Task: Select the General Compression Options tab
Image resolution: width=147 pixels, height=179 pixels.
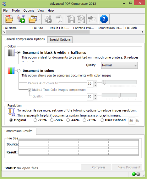Action: pyautogui.click(x=24, y=39)
